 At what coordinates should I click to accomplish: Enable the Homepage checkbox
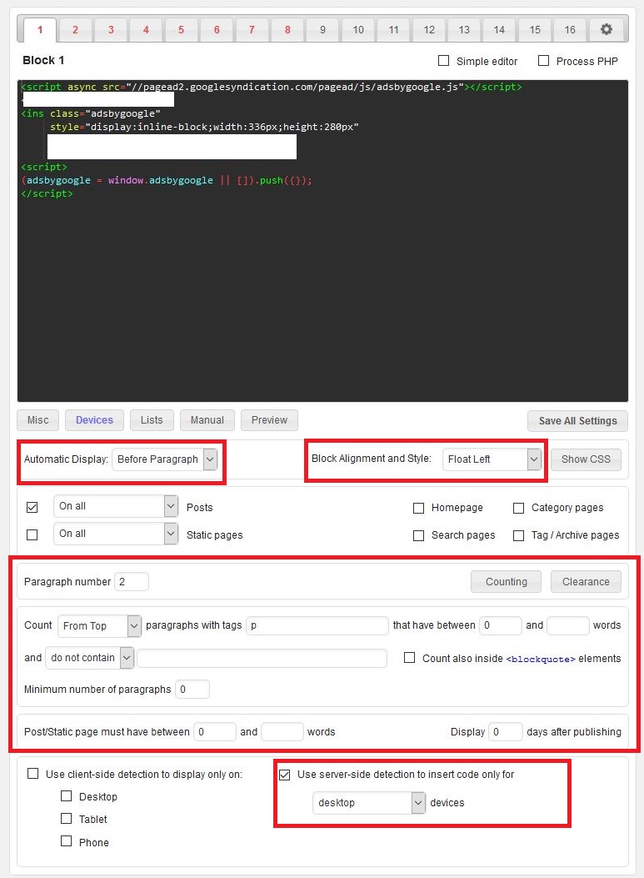(x=419, y=508)
